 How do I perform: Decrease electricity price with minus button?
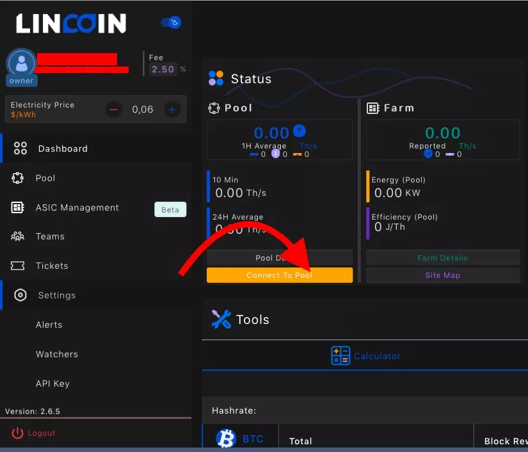click(114, 109)
